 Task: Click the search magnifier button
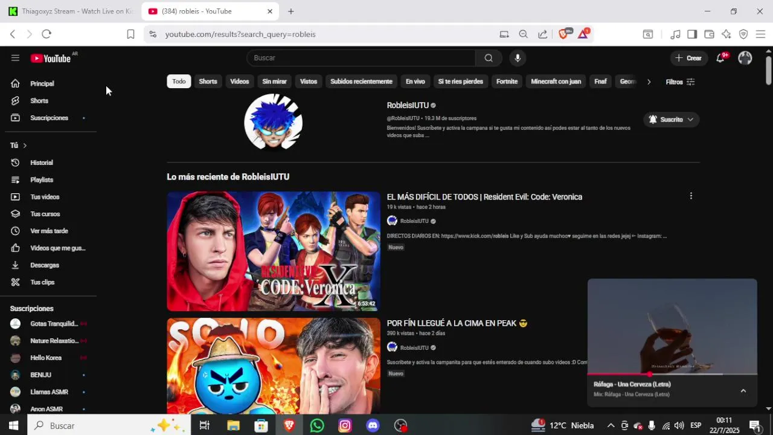(489, 58)
